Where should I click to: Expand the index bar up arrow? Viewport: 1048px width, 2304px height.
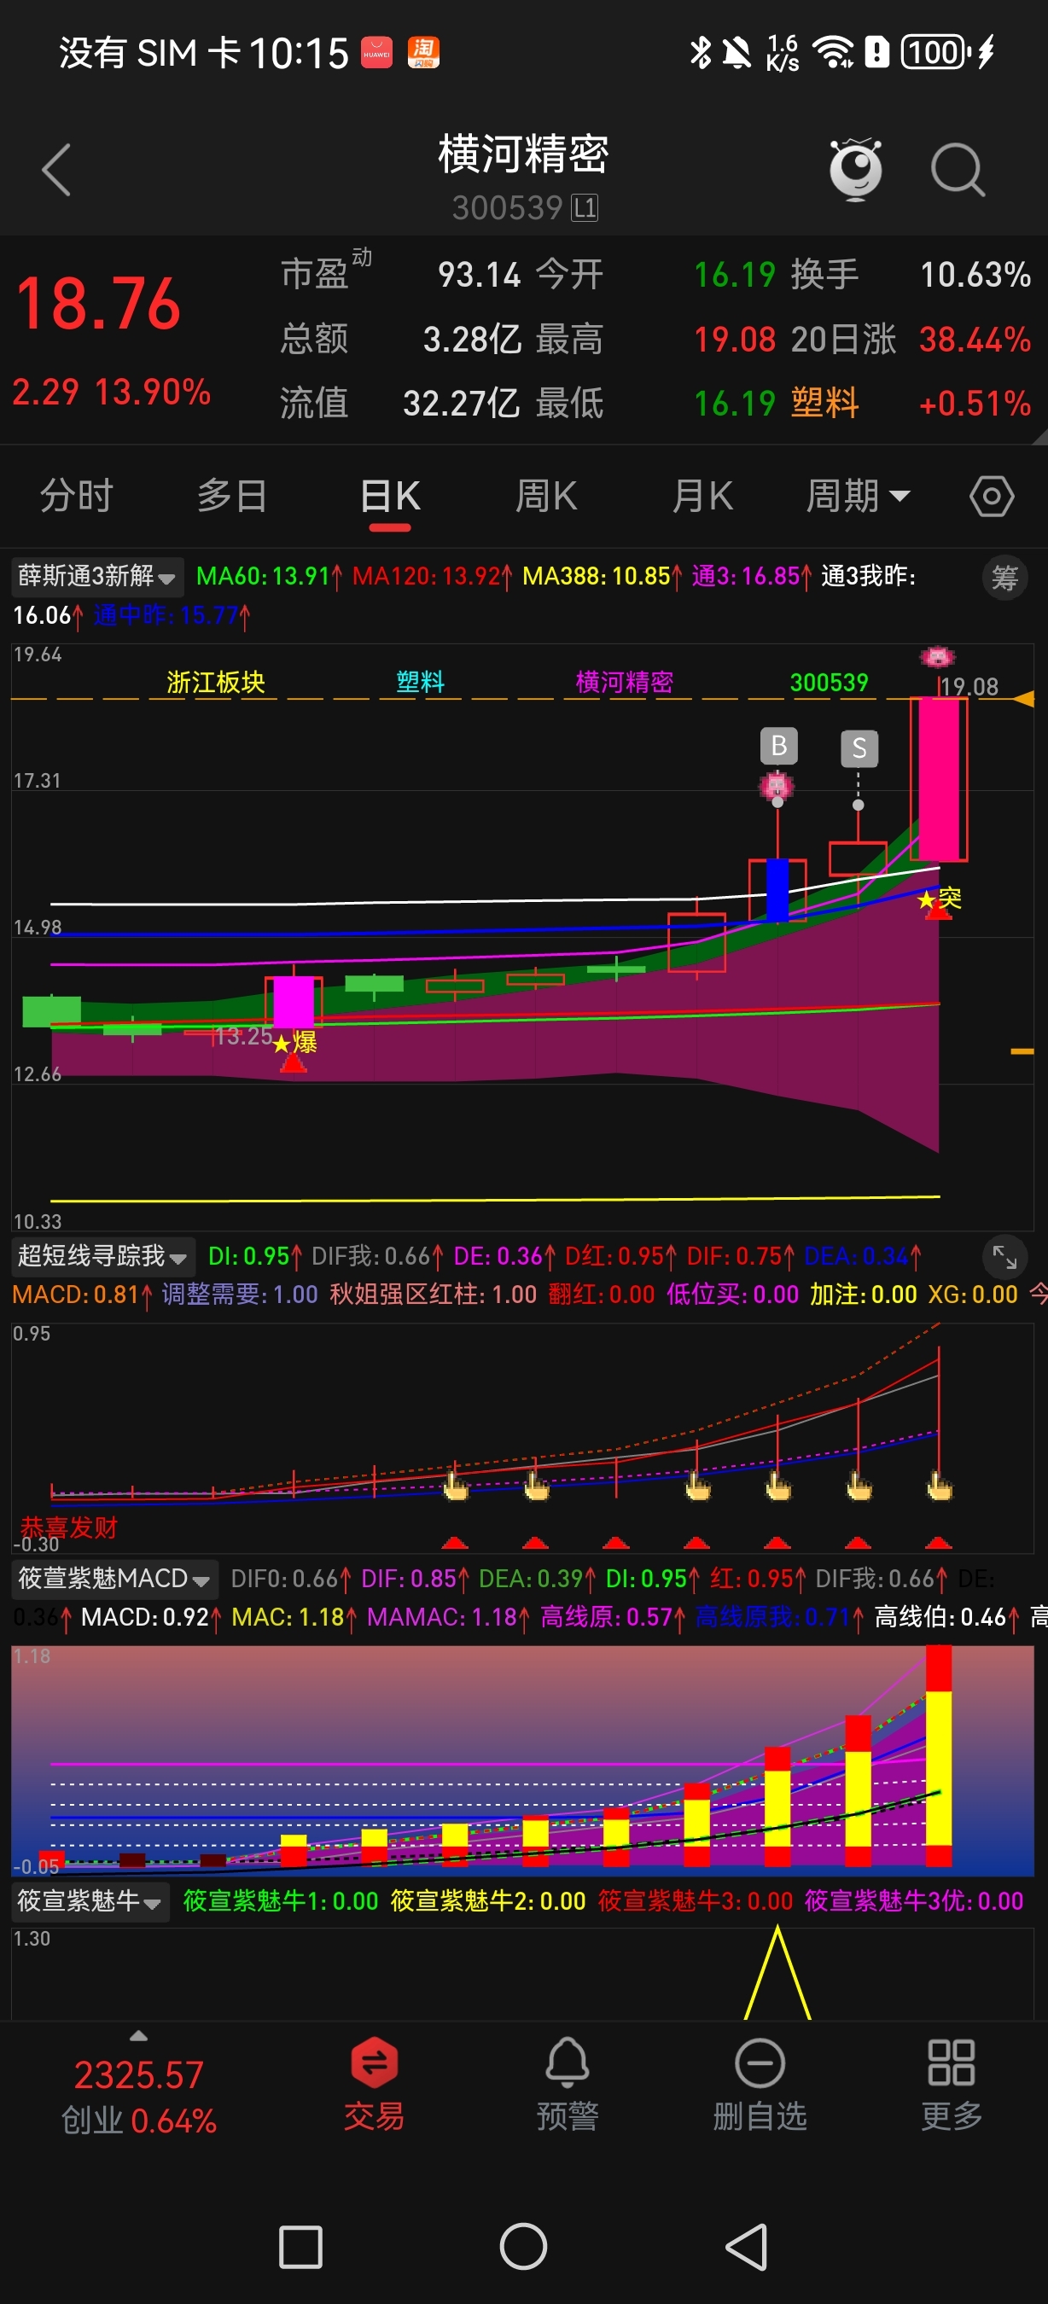137,2036
